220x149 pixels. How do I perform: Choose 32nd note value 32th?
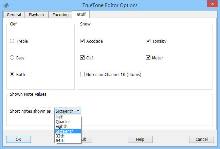(x=68, y=136)
